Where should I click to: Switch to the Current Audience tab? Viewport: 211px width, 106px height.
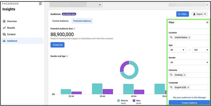(60, 21)
